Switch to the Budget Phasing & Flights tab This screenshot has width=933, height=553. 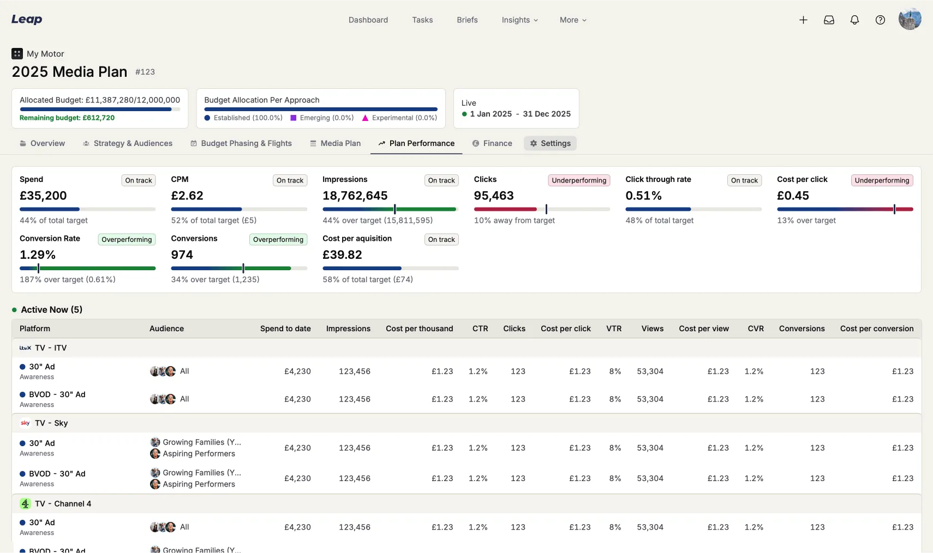[241, 143]
